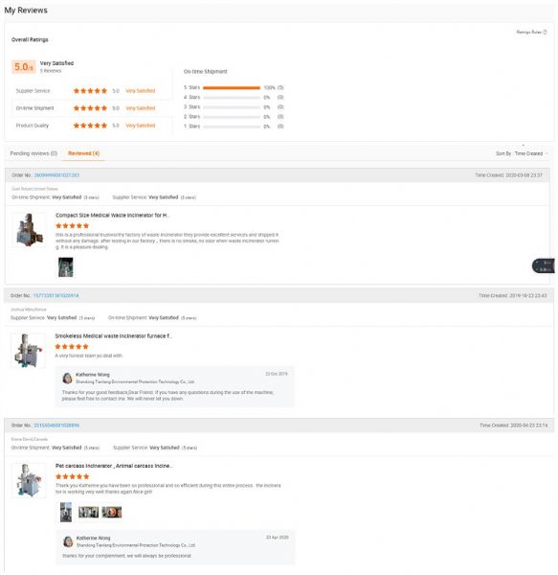Click the floating dark widget on the right edge
558x575 pixels.
pos(544,265)
